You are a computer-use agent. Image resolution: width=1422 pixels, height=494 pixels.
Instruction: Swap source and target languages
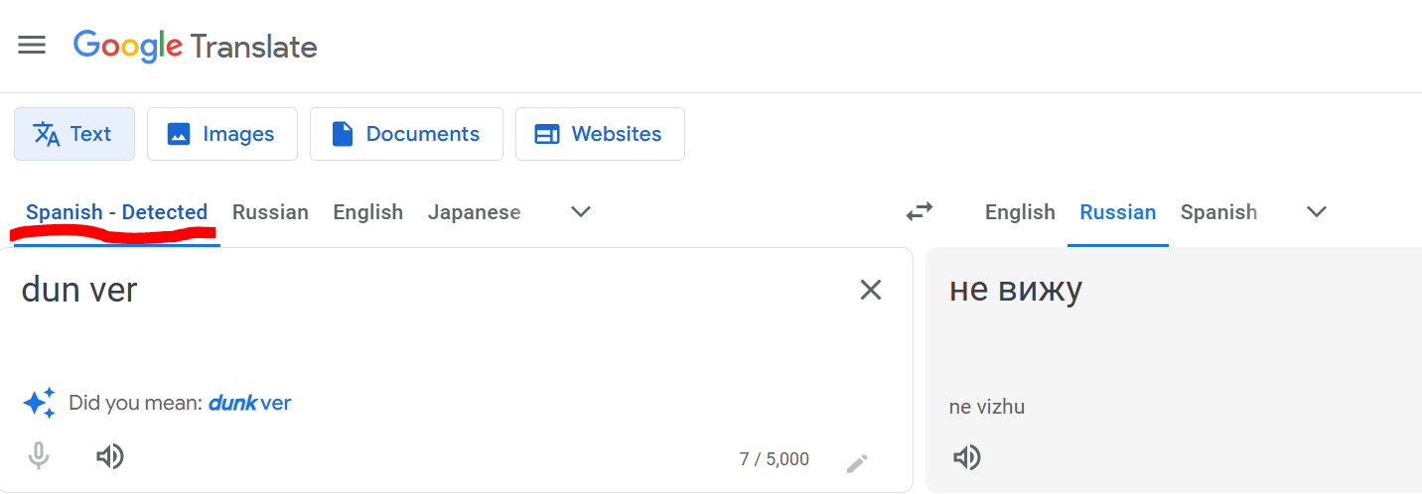tap(920, 211)
